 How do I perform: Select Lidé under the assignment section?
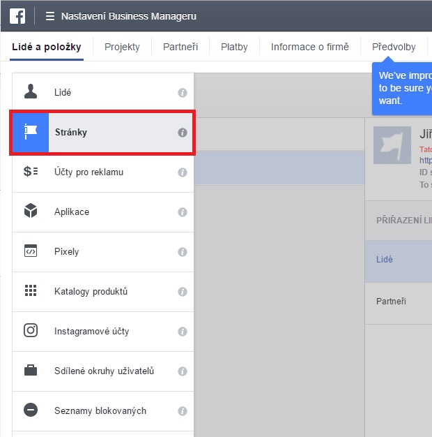coord(399,261)
